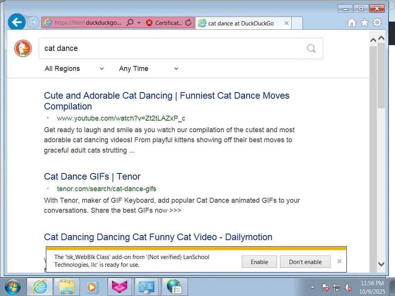Click Don't enable on add-on notification

click(305, 262)
